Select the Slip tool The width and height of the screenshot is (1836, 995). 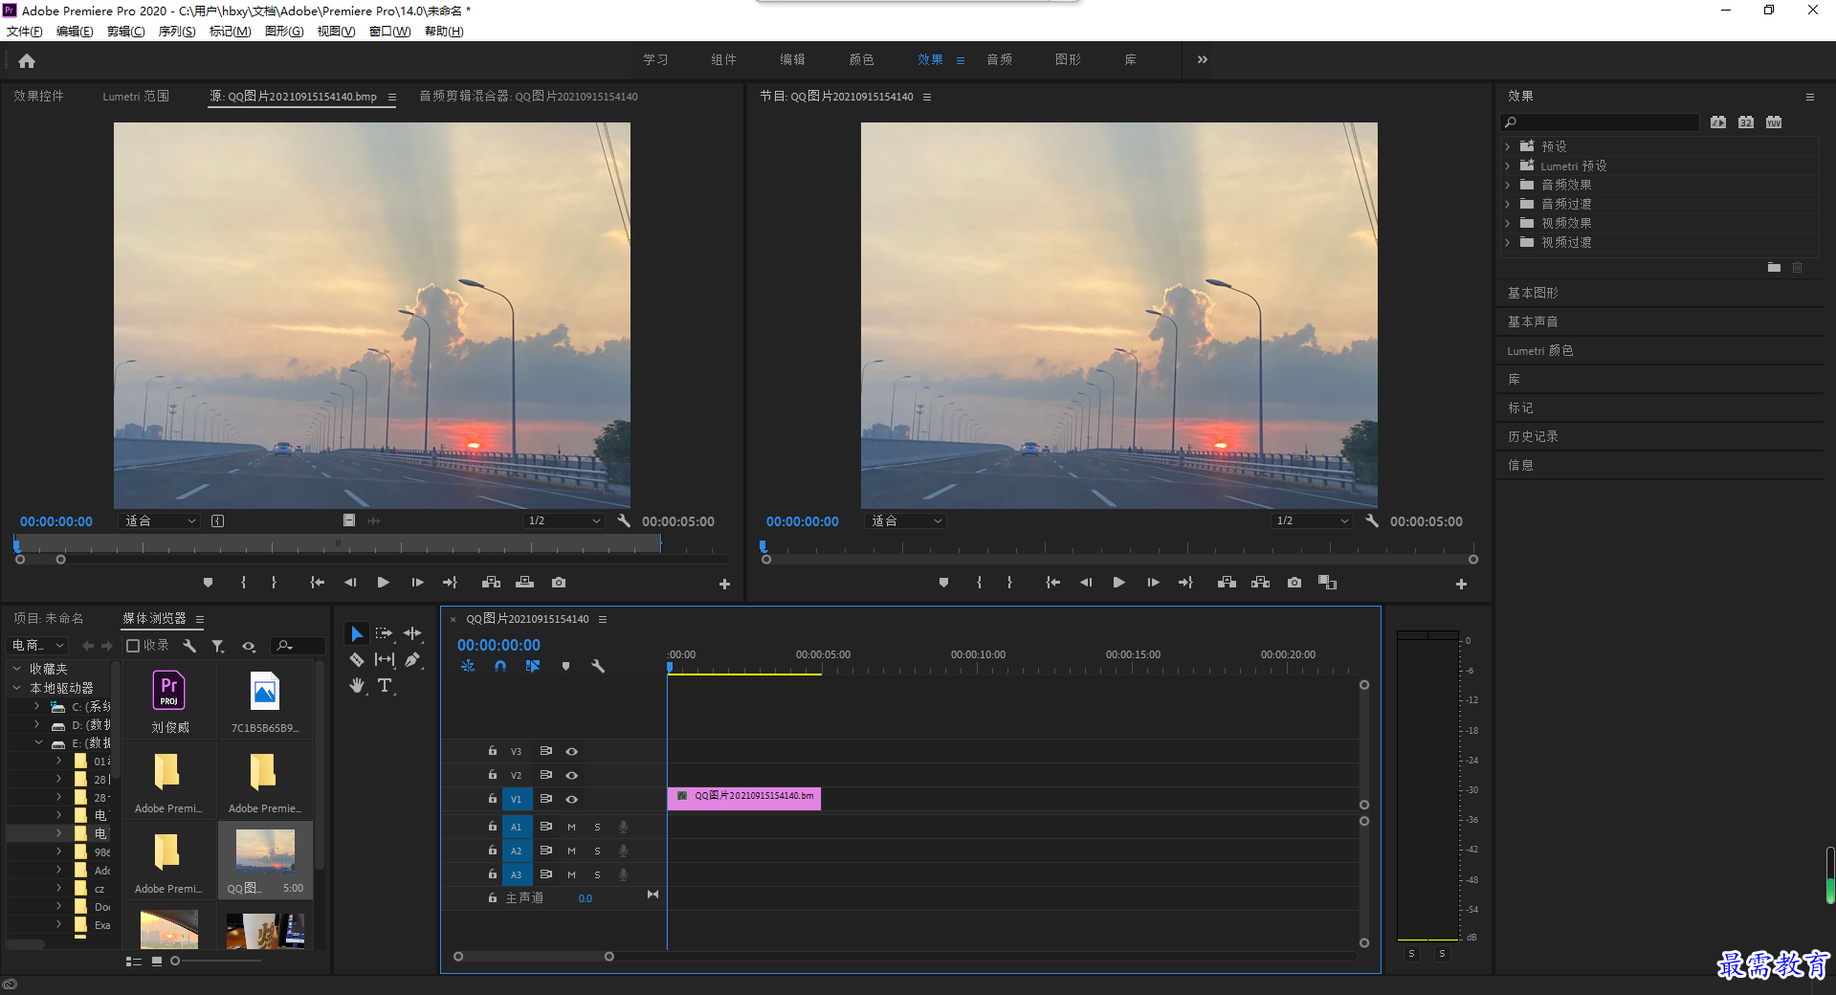385,659
